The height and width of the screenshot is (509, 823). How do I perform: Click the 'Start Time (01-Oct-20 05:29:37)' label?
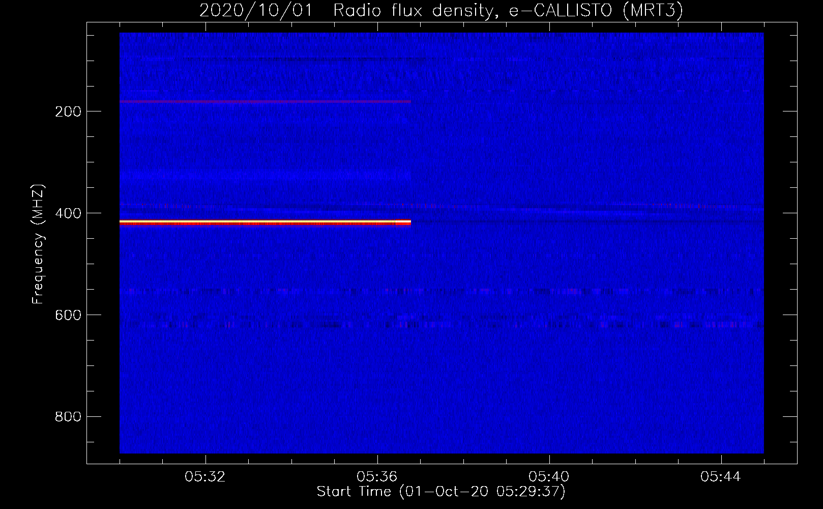coord(441,492)
